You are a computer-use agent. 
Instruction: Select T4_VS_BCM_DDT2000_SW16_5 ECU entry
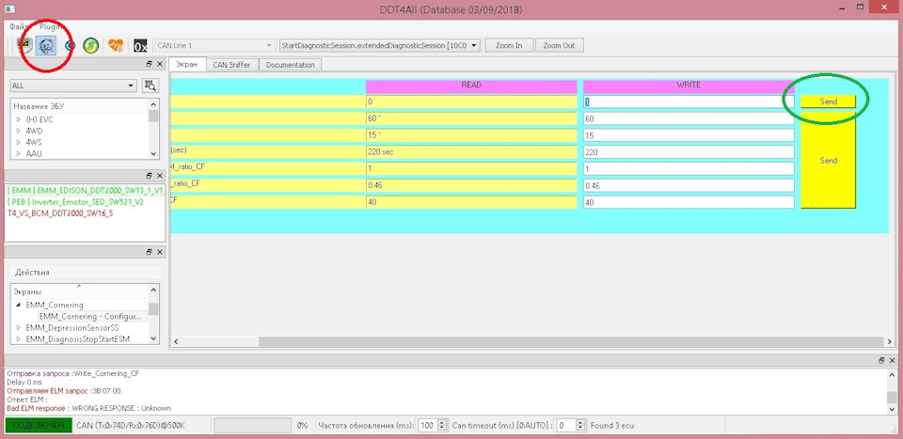60,212
